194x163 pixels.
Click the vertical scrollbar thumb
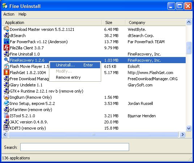(189, 48)
